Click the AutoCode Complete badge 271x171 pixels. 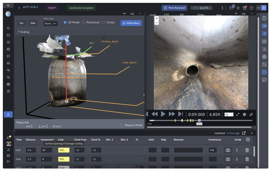point(81,8)
